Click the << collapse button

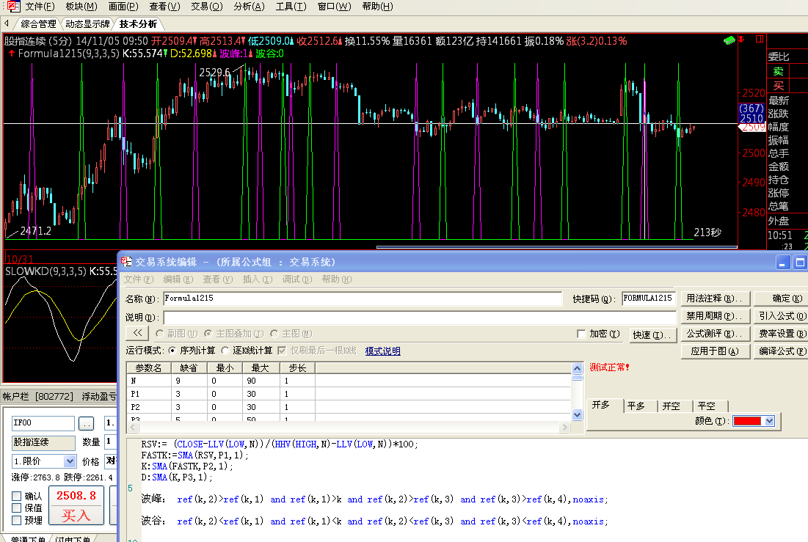pyautogui.click(x=137, y=333)
